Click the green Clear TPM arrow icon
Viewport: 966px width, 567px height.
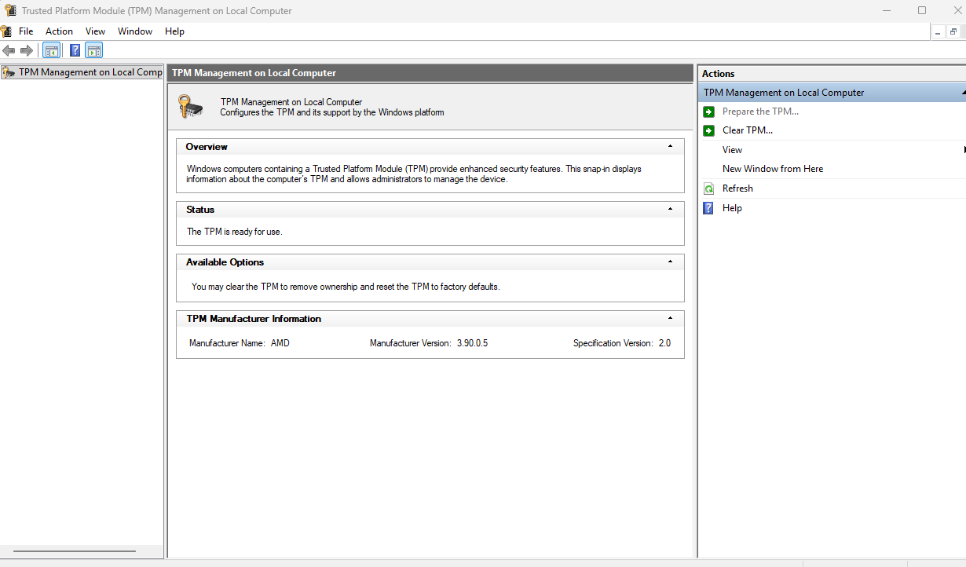(x=708, y=130)
